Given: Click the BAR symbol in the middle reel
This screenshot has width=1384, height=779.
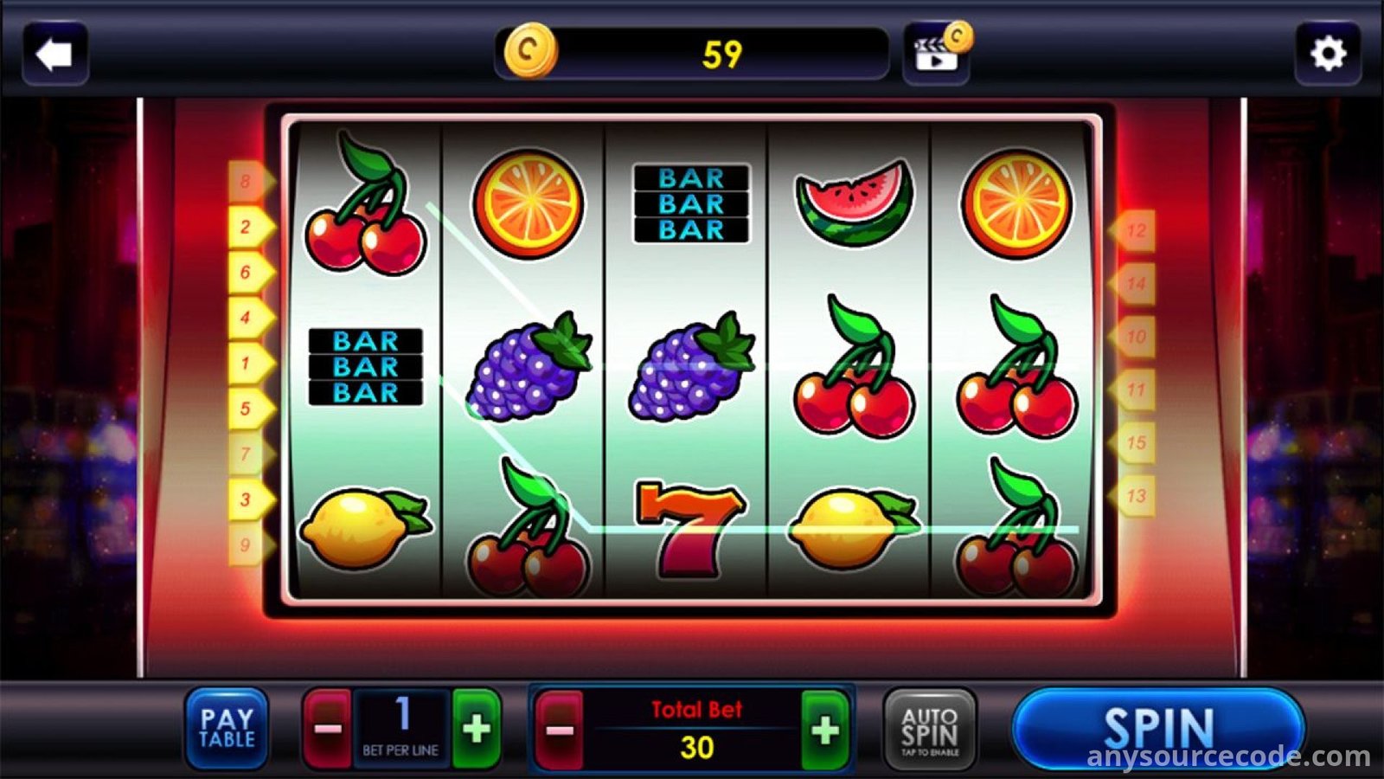Looking at the screenshot, I should click(691, 204).
